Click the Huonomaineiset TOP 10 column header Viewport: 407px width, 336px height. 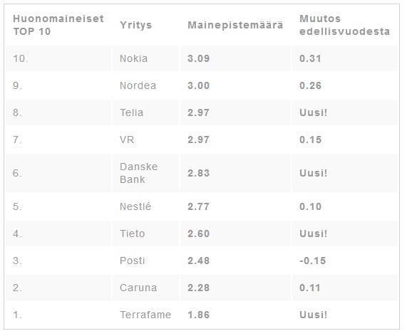58,25
